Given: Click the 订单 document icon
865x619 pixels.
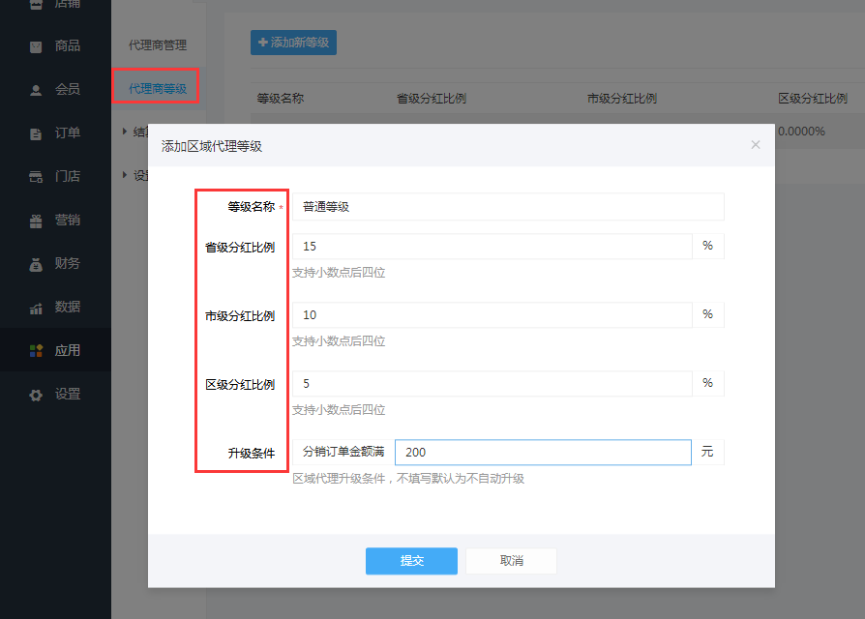Looking at the screenshot, I should click(x=36, y=133).
